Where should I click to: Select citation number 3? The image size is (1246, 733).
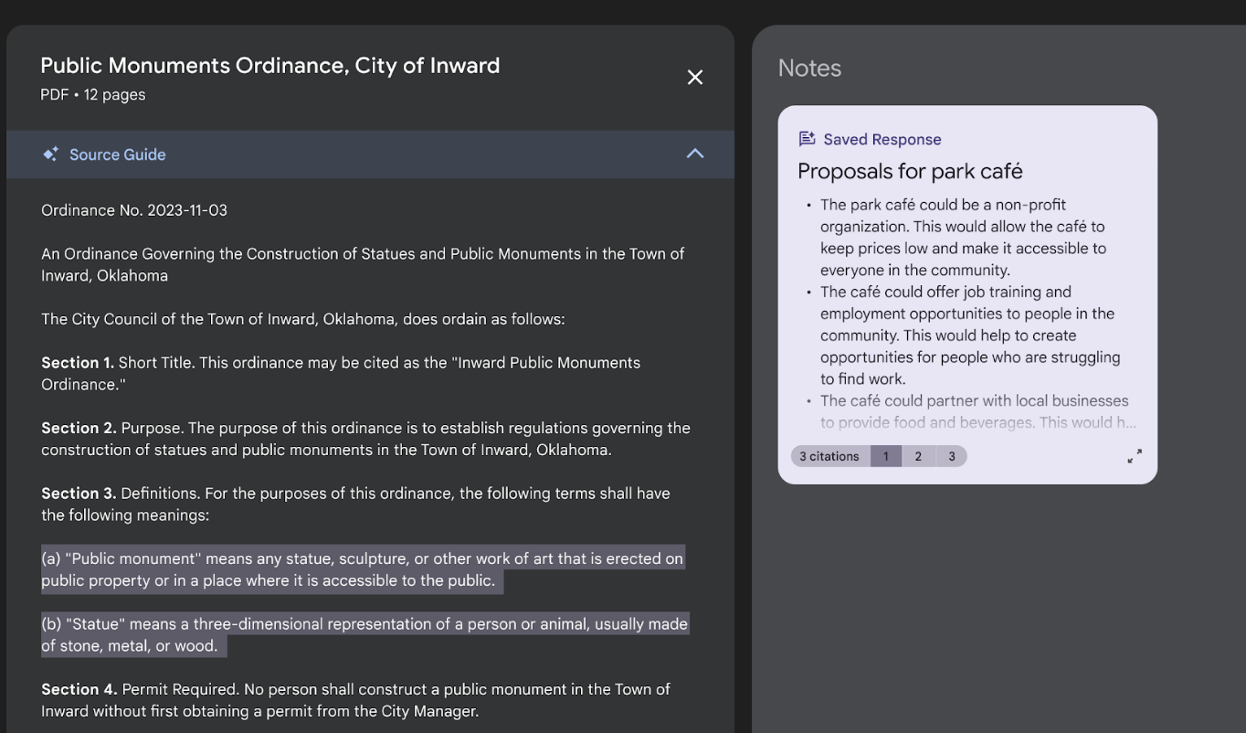951,456
